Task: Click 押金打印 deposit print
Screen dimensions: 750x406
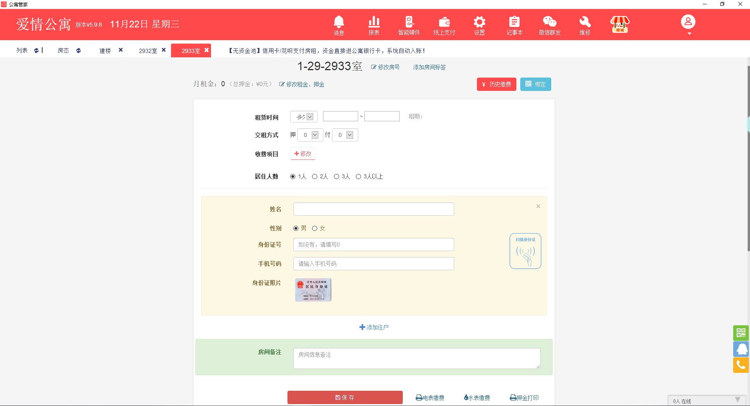Action: coord(524,397)
